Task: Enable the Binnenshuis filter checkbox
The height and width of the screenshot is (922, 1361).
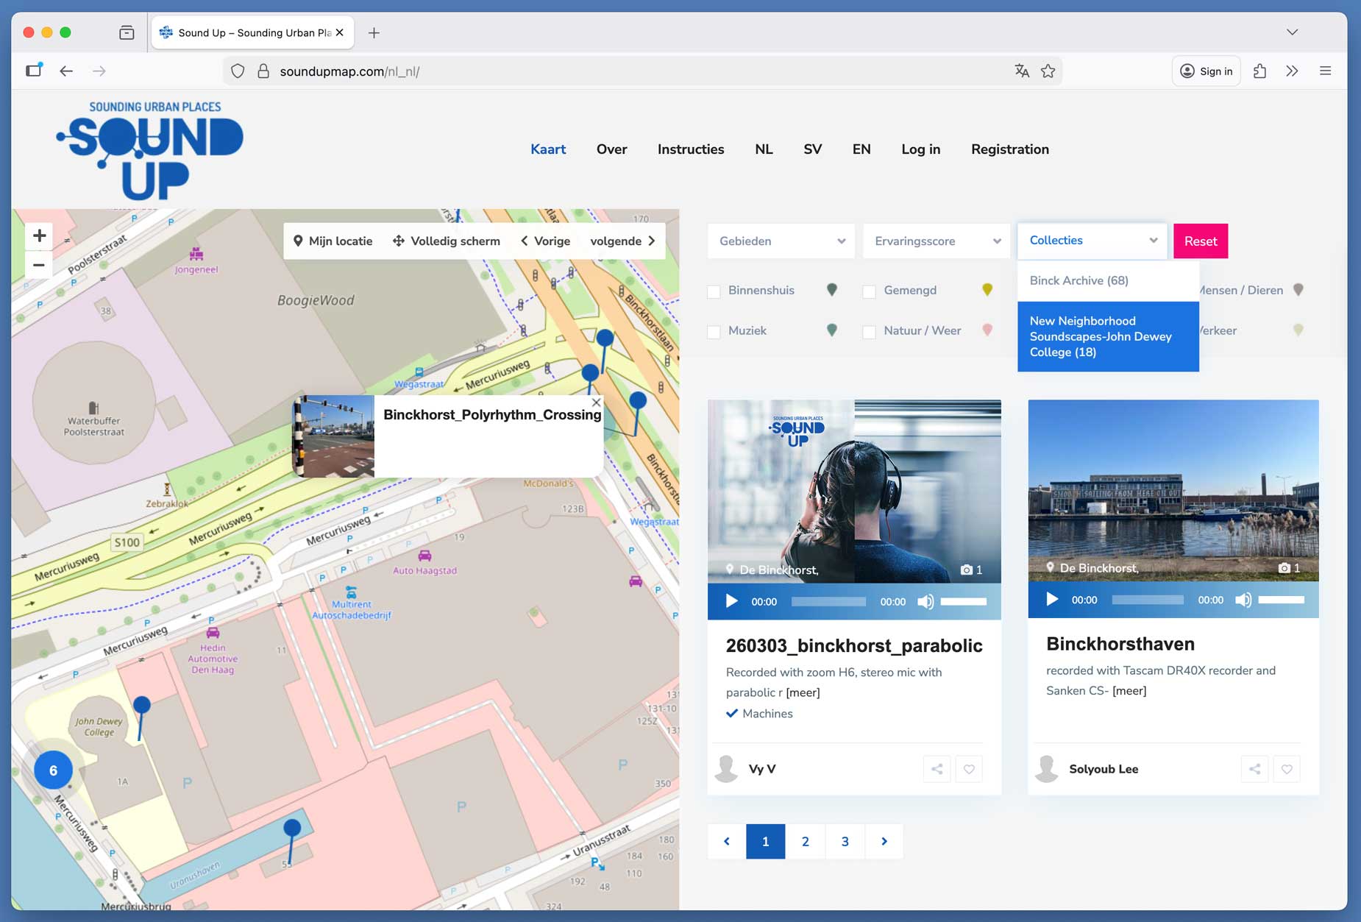Action: tap(714, 291)
